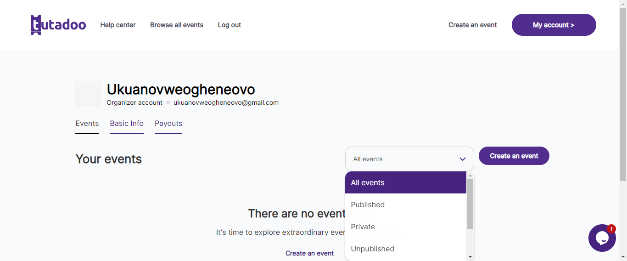The image size is (627, 261).
Task: Click the dropdown list scrollbar thumb
Action: click(470, 204)
